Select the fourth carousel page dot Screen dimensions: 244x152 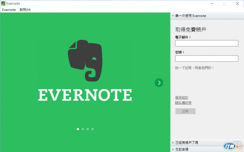[x=93, y=129]
